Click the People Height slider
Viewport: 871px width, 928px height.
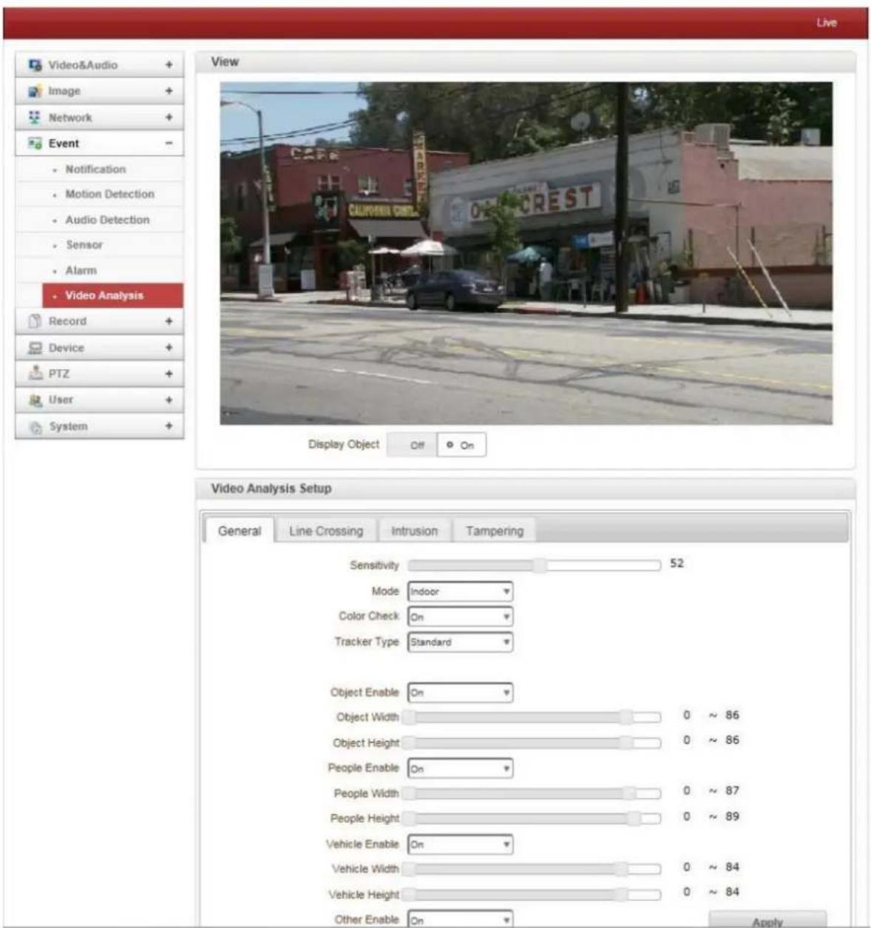pos(532,818)
